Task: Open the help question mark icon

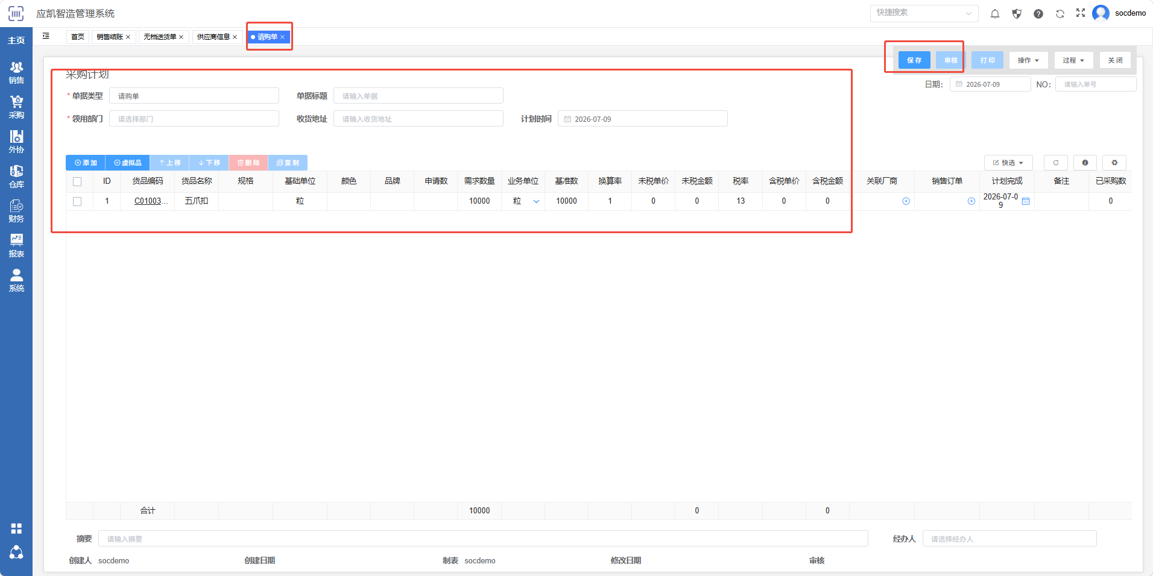Action: pos(1038,13)
